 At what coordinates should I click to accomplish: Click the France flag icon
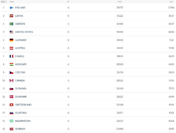pos(11,56)
